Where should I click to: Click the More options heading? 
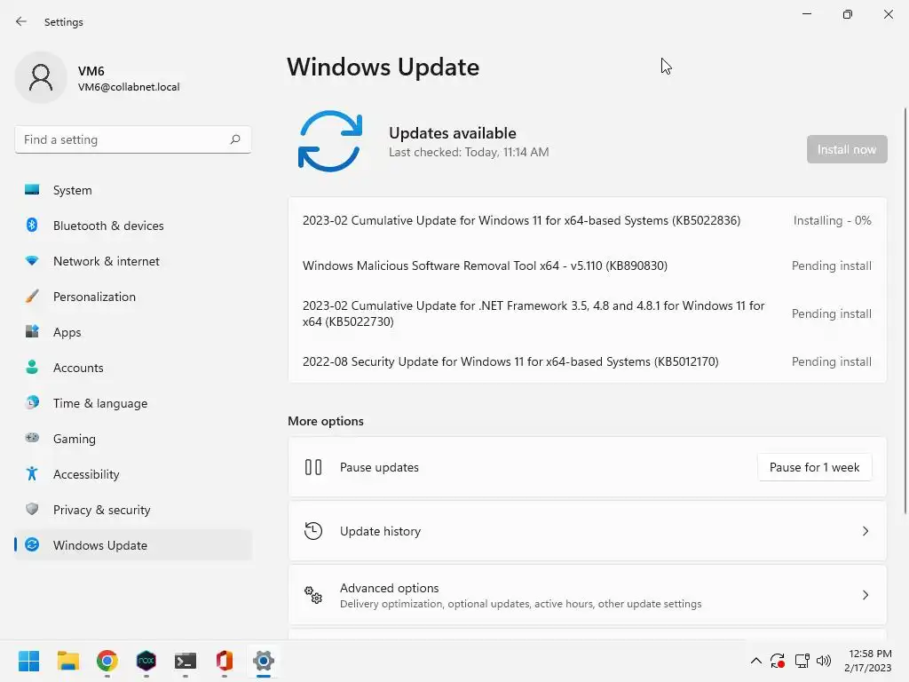tap(325, 421)
